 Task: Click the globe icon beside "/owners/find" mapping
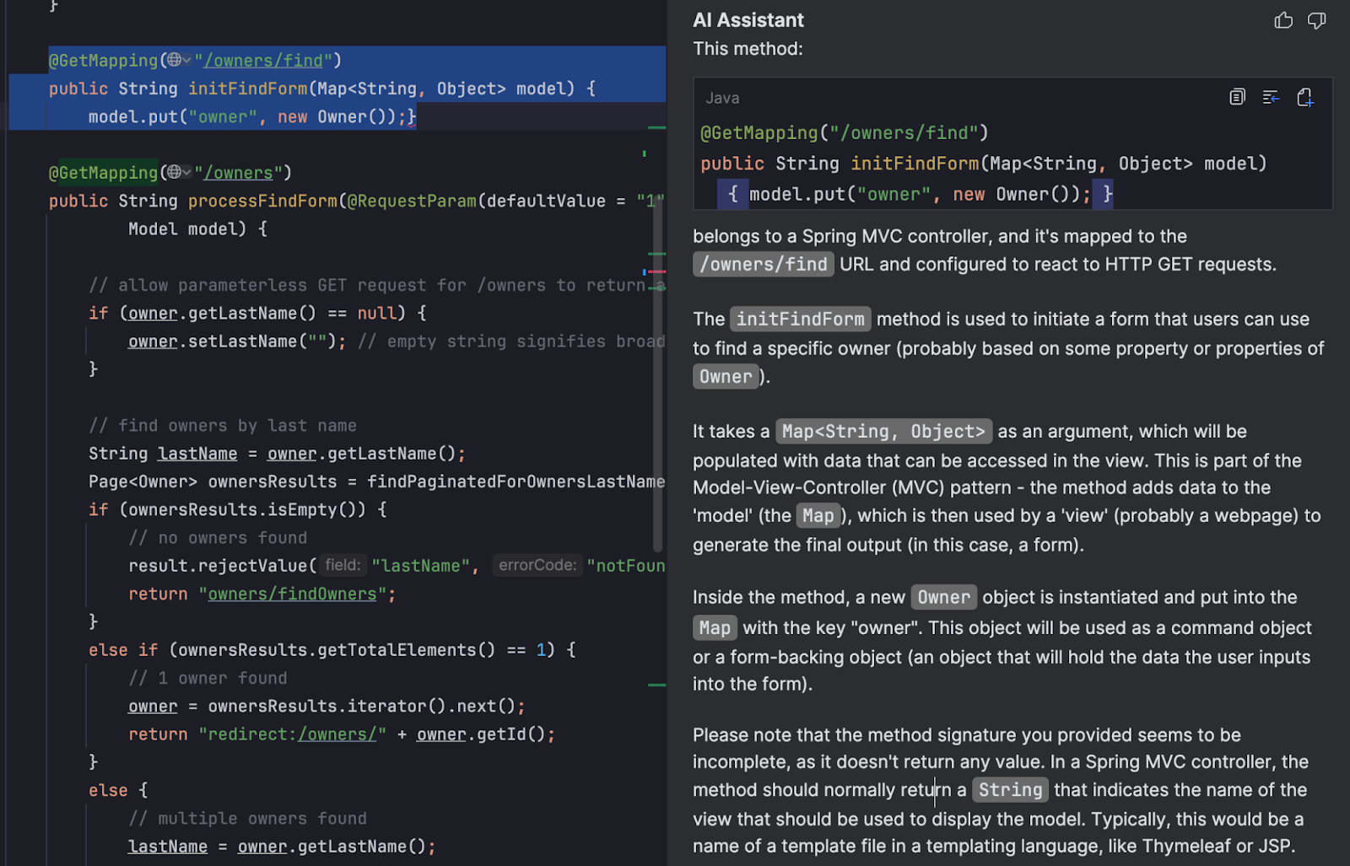pyautogui.click(x=174, y=60)
